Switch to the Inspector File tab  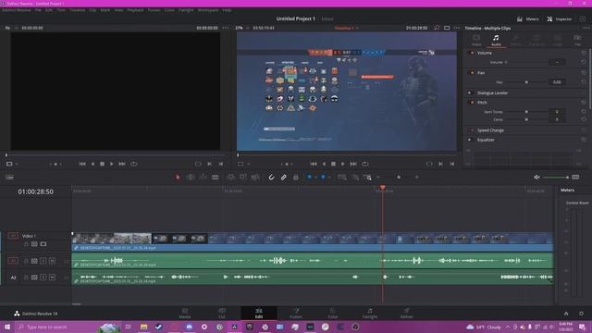point(577,40)
